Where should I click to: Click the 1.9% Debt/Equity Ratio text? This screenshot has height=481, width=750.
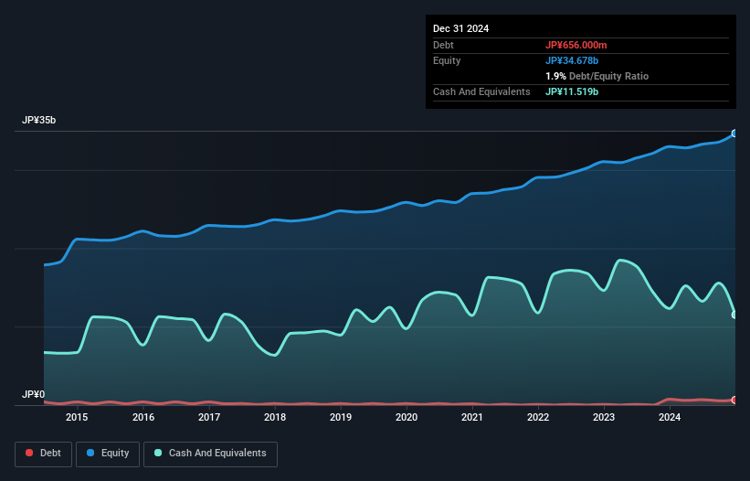coord(597,76)
